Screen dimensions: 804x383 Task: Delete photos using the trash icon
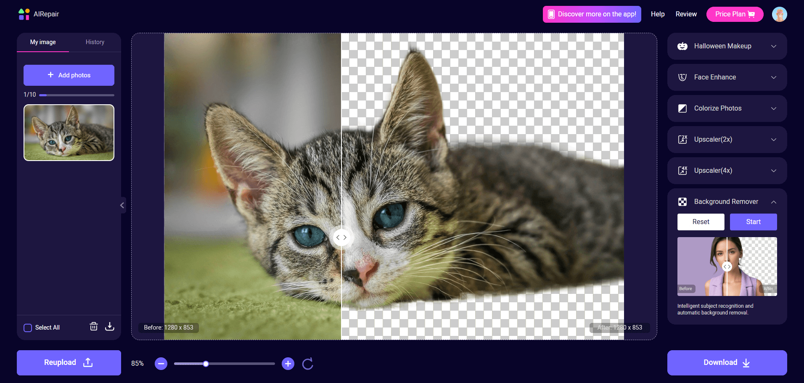pos(93,327)
